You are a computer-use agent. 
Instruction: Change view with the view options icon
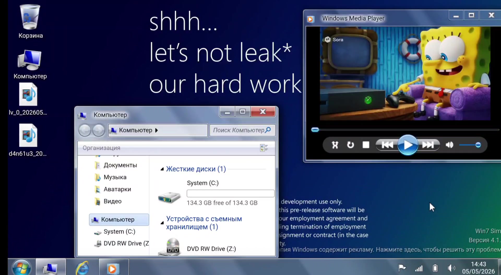pyautogui.click(x=264, y=148)
